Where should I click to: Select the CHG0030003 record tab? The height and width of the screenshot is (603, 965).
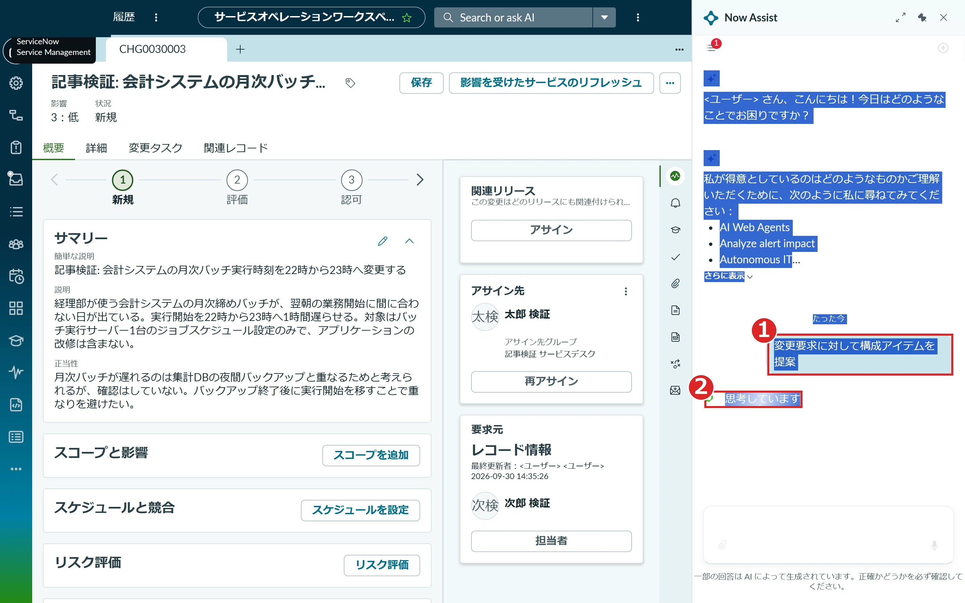coord(166,49)
